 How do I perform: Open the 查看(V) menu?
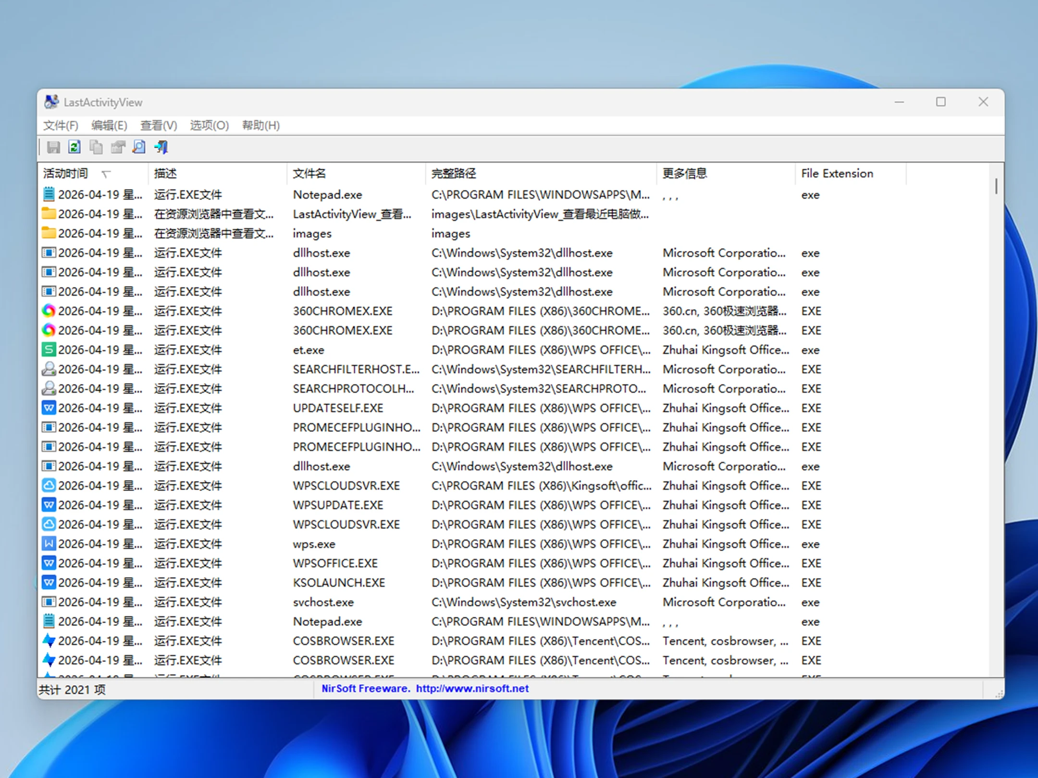159,125
